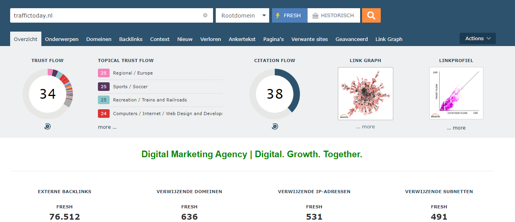Viewport: 515px width, 222px height.
Task: Click the 'Regional / Europe' topic text
Action: pos(133,73)
